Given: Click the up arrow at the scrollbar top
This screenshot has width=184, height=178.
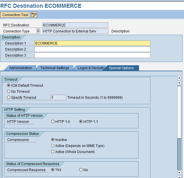Looking at the screenshot, I should 179,78.
